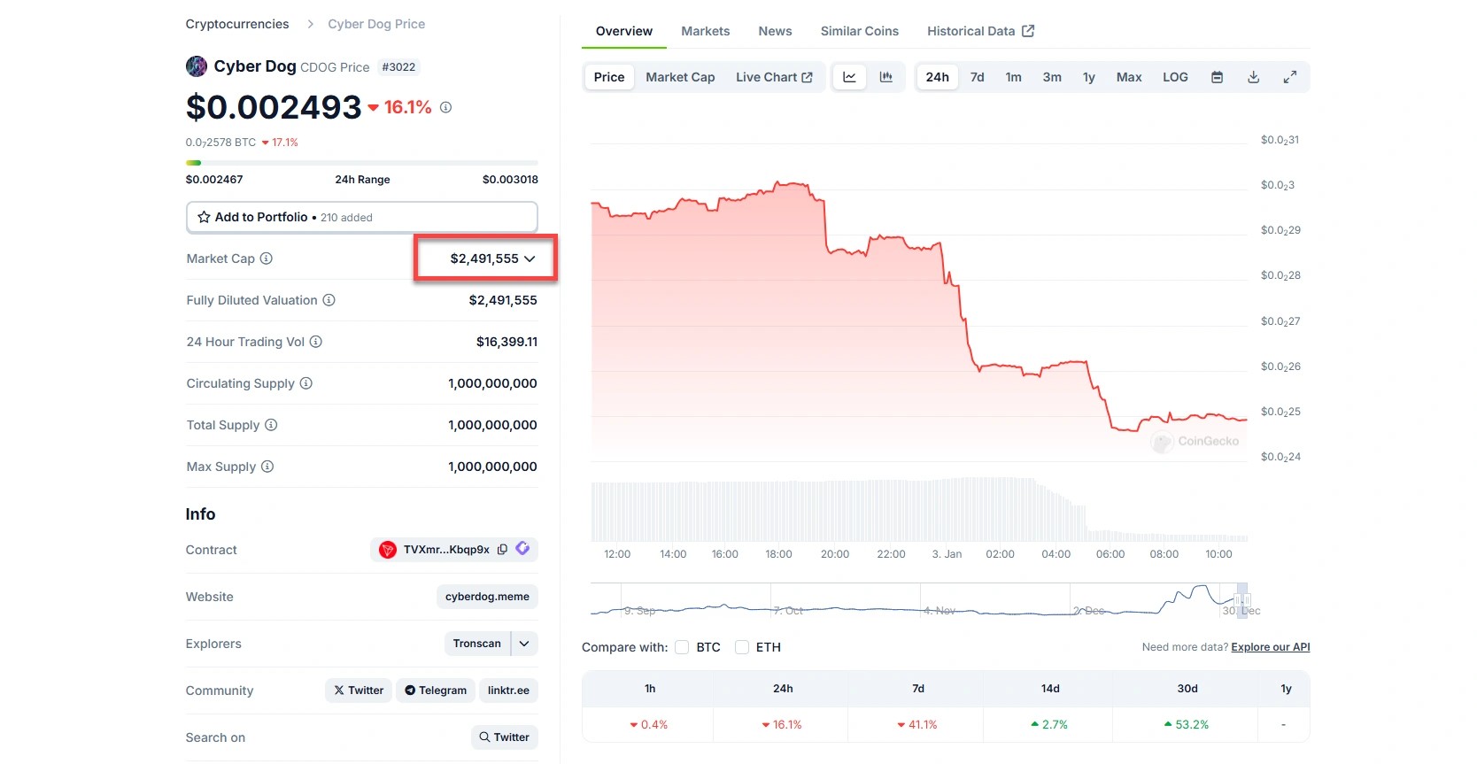This screenshot has width=1477, height=764.
Task: Switch to candlestick chart icon
Action: [x=885, y=77]
